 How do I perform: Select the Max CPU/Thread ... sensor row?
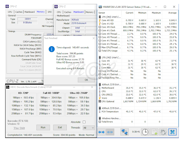point(138,47)
